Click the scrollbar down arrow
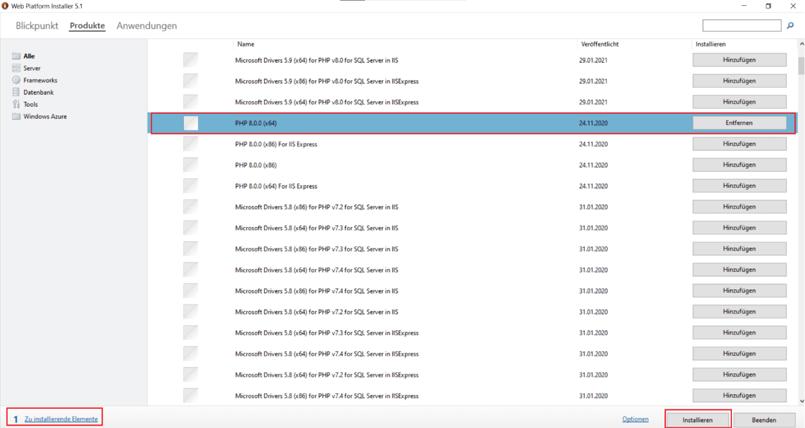This screenshot has width=805, height=428. pyautogui.click(x=801, y=401)
